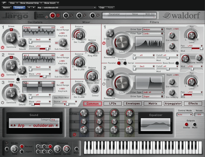
Task: Switch to the Common tab
Action: click(x=93, y=104)
